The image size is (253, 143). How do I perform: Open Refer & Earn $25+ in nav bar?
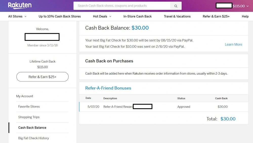[216, 16]
